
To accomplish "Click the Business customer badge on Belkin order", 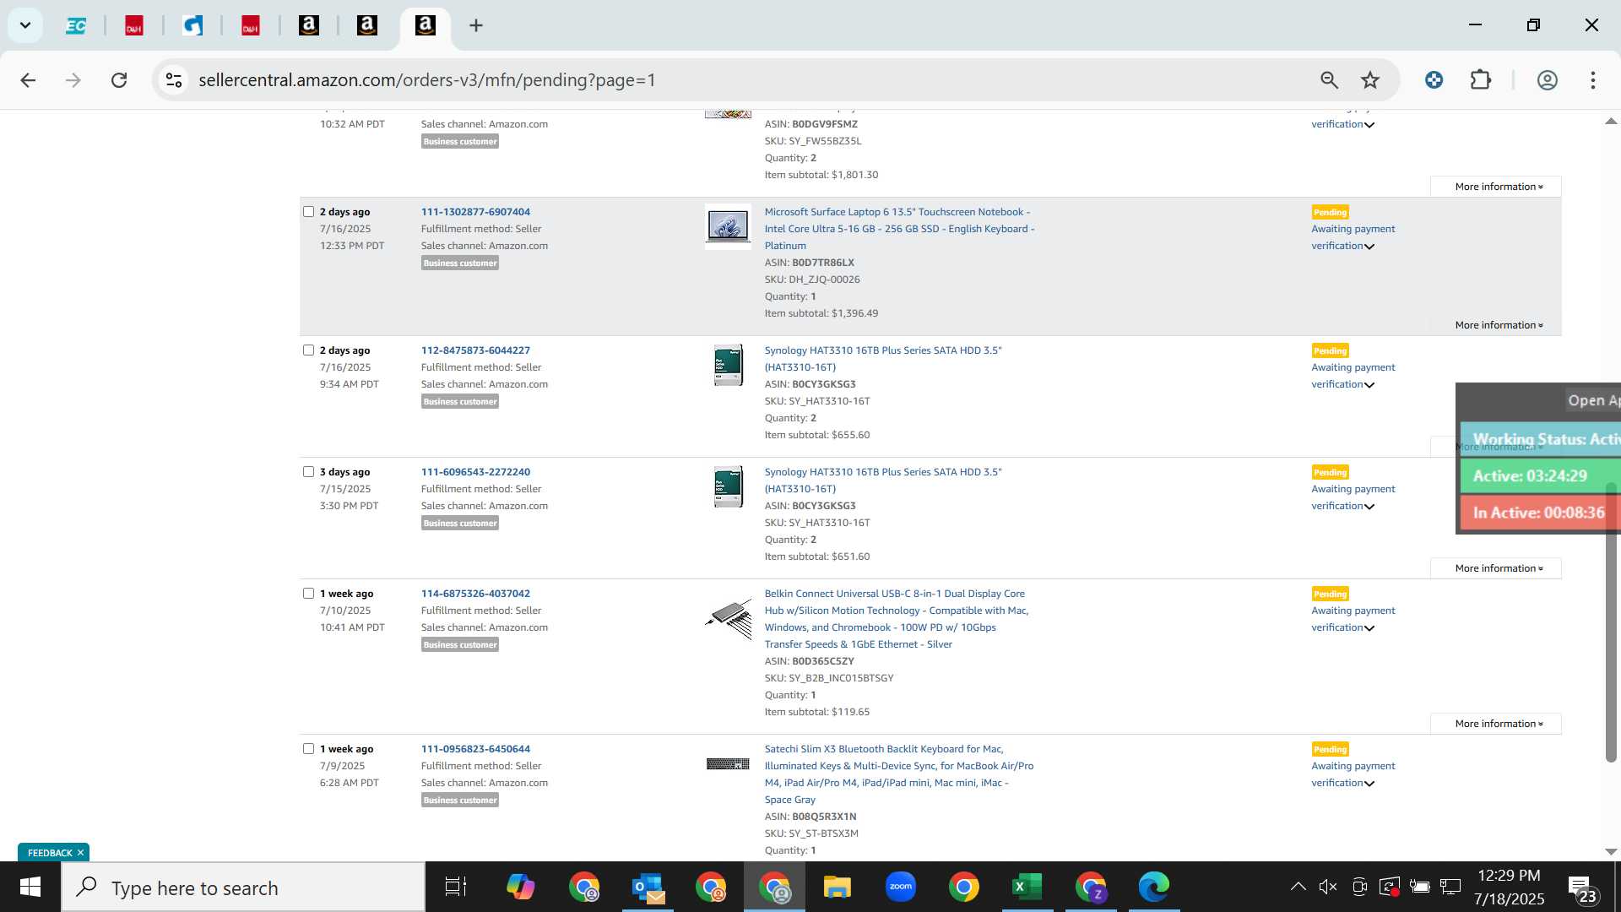I will 460,644.
